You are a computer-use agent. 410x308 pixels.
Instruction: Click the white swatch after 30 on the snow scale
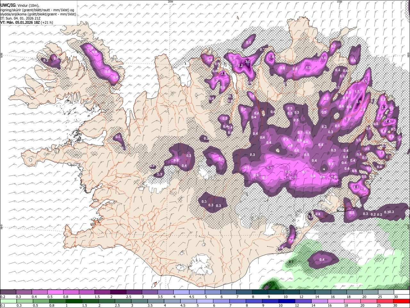click(402, 292)
